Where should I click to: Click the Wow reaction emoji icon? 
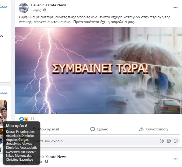point(26,119)
